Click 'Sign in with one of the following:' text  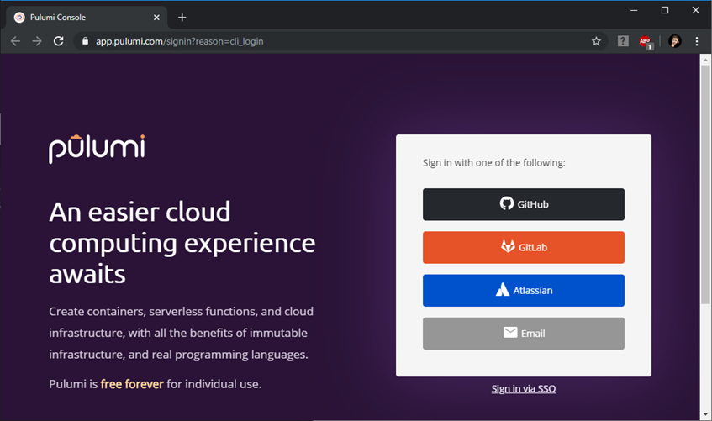coord(494,162)
